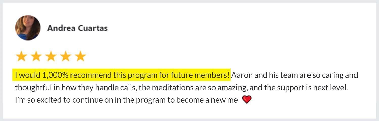Click the red heart emoji

click(247, 100)
